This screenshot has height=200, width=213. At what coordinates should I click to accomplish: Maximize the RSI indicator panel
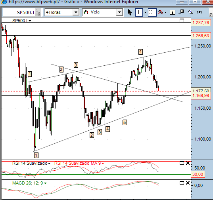182,163
